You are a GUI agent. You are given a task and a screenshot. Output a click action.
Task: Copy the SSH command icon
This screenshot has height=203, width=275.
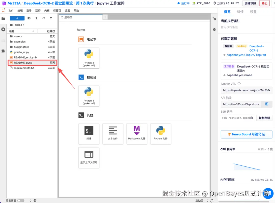(x=252, y=118)
